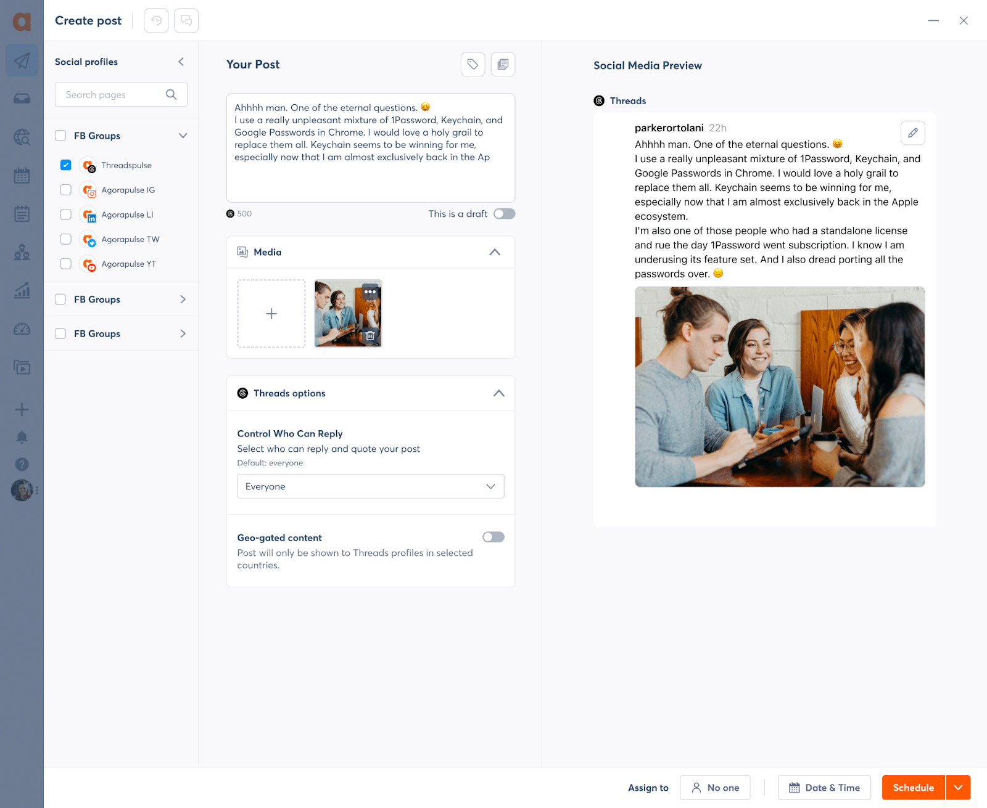This screenshot has width=987, height=808.
Task: Click the 'Default: everyone' text
Action: [270, 463]
